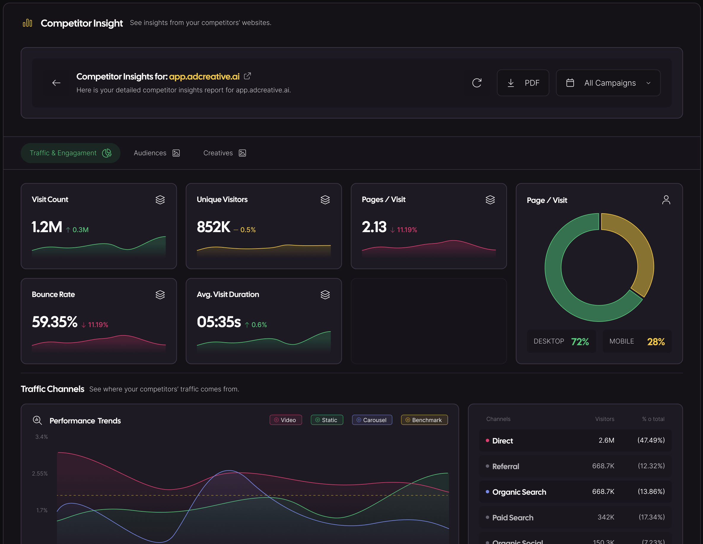Click the layers icon on Unique Visitors card

pos(325,200)
